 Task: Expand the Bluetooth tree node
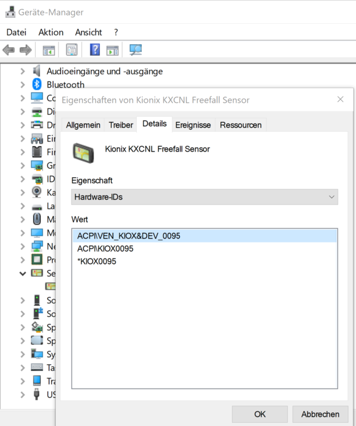23,85
